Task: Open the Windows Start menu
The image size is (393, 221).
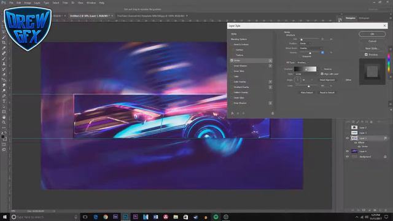Action: click(5, 217)
